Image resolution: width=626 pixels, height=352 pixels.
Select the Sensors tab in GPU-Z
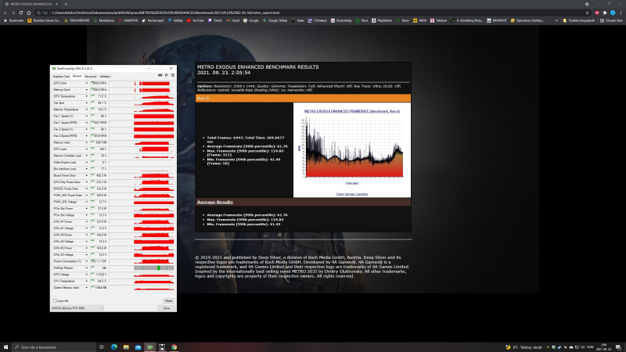click(77, 76)
